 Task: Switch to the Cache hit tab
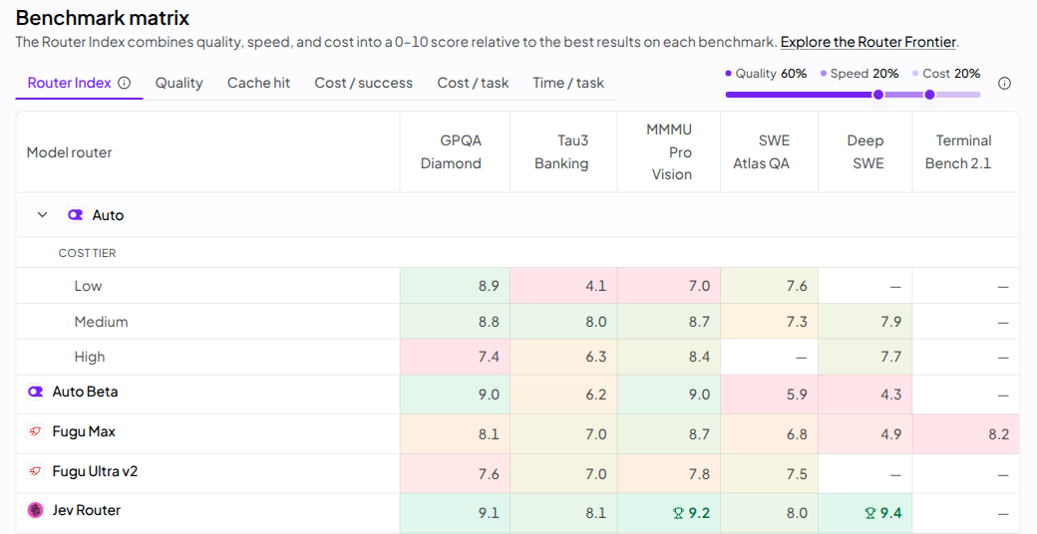coord(258,83)
